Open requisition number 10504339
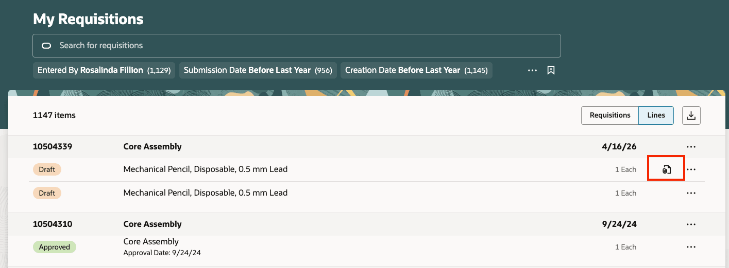Viewport: 729px width, 268px height. pos(53,147)
